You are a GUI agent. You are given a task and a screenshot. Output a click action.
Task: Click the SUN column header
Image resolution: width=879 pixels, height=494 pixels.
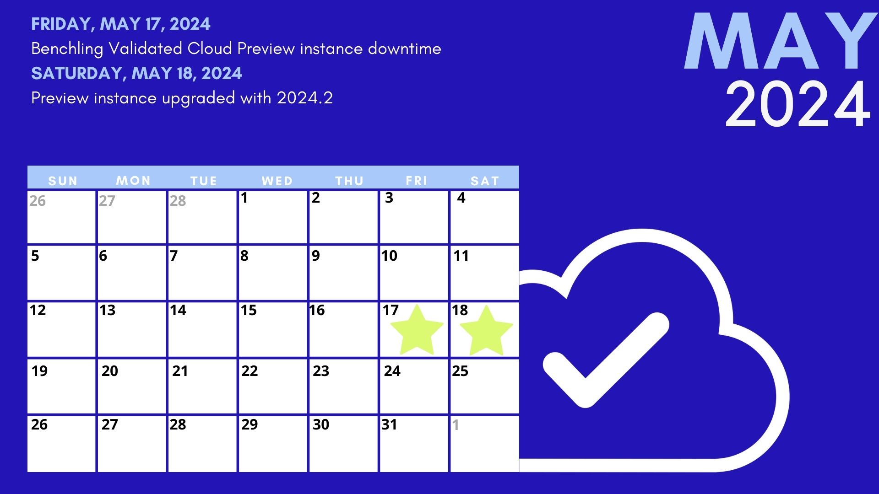62,180
